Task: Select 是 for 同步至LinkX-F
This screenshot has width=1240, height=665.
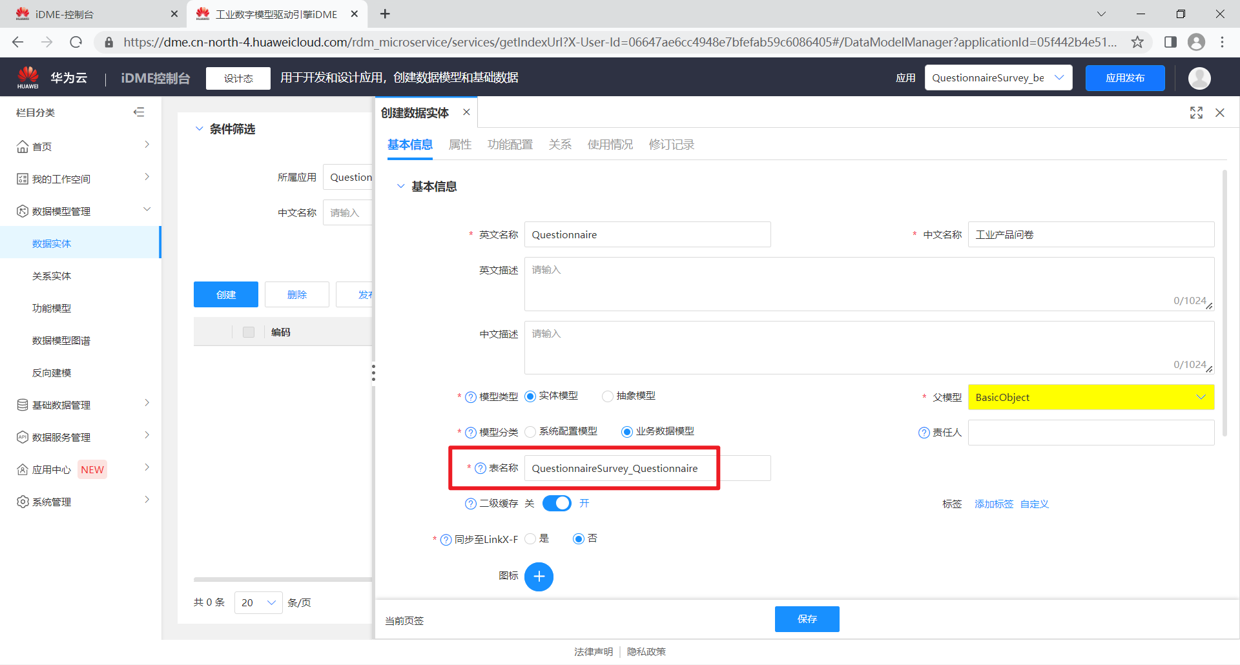Action: [x=530, y=538]
